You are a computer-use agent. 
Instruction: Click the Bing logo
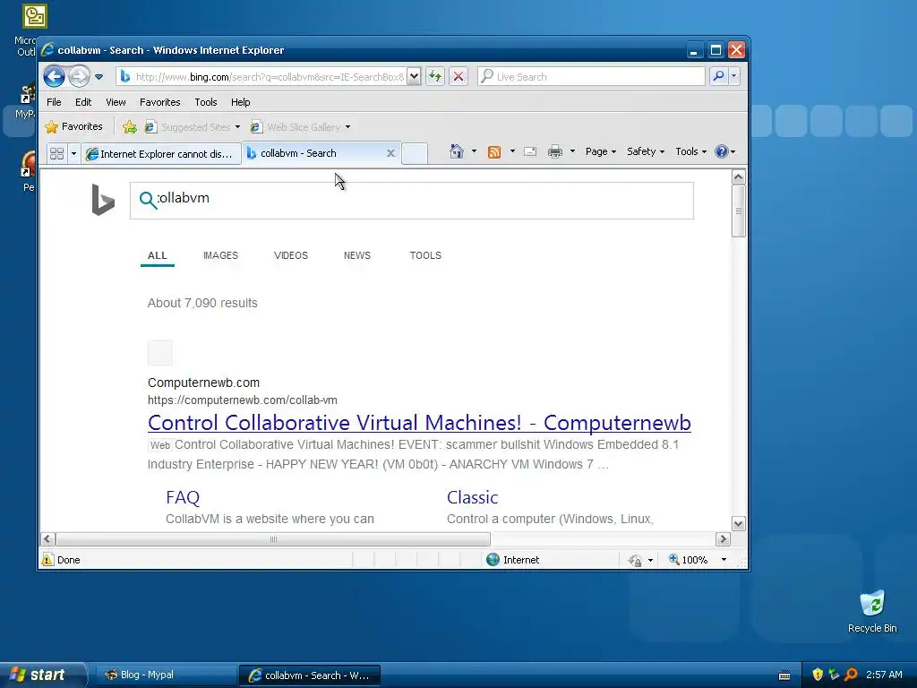(103, 200)
